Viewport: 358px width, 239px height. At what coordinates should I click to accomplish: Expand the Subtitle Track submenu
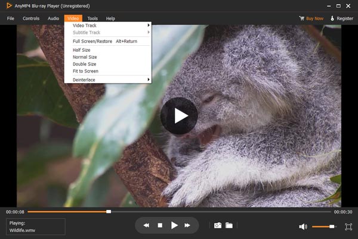click(x=108, y=33)
